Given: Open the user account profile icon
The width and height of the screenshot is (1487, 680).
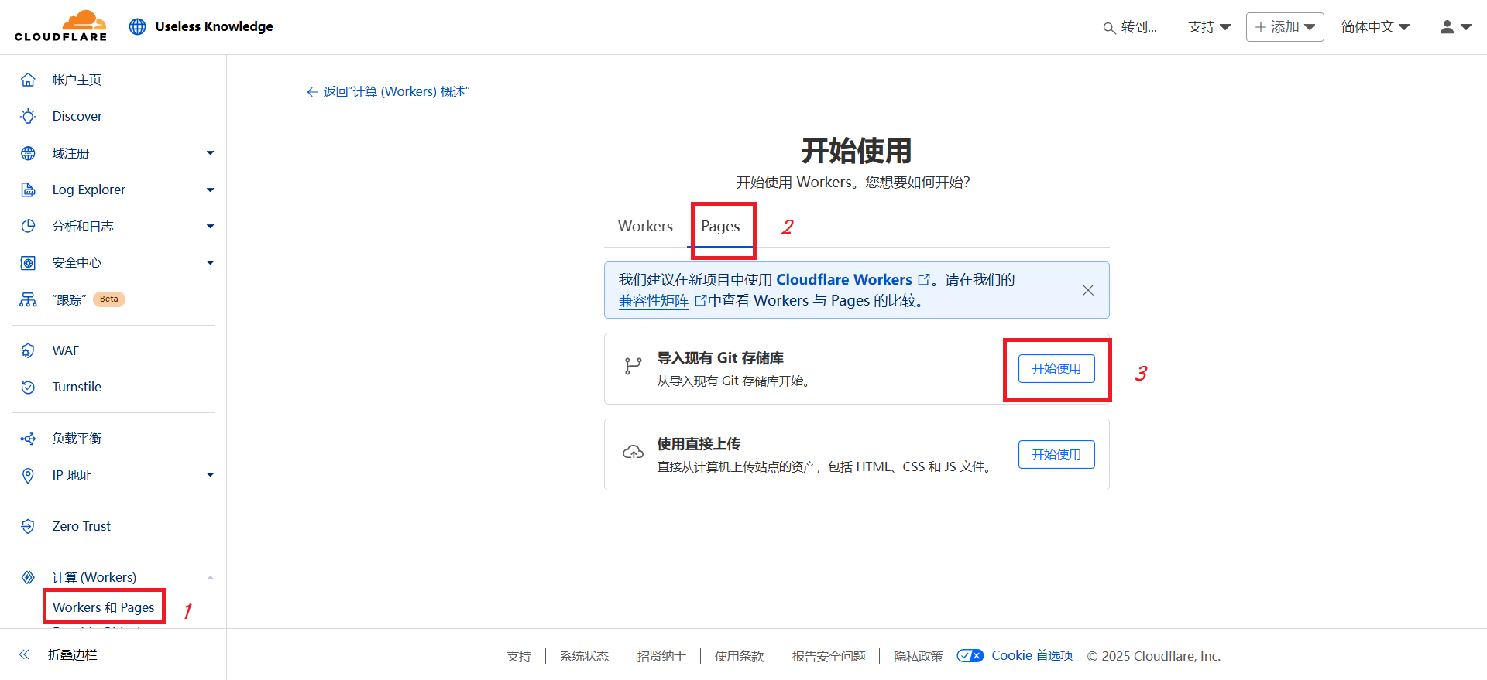Looking at the screenshot, I should (x=1447, y=27).
